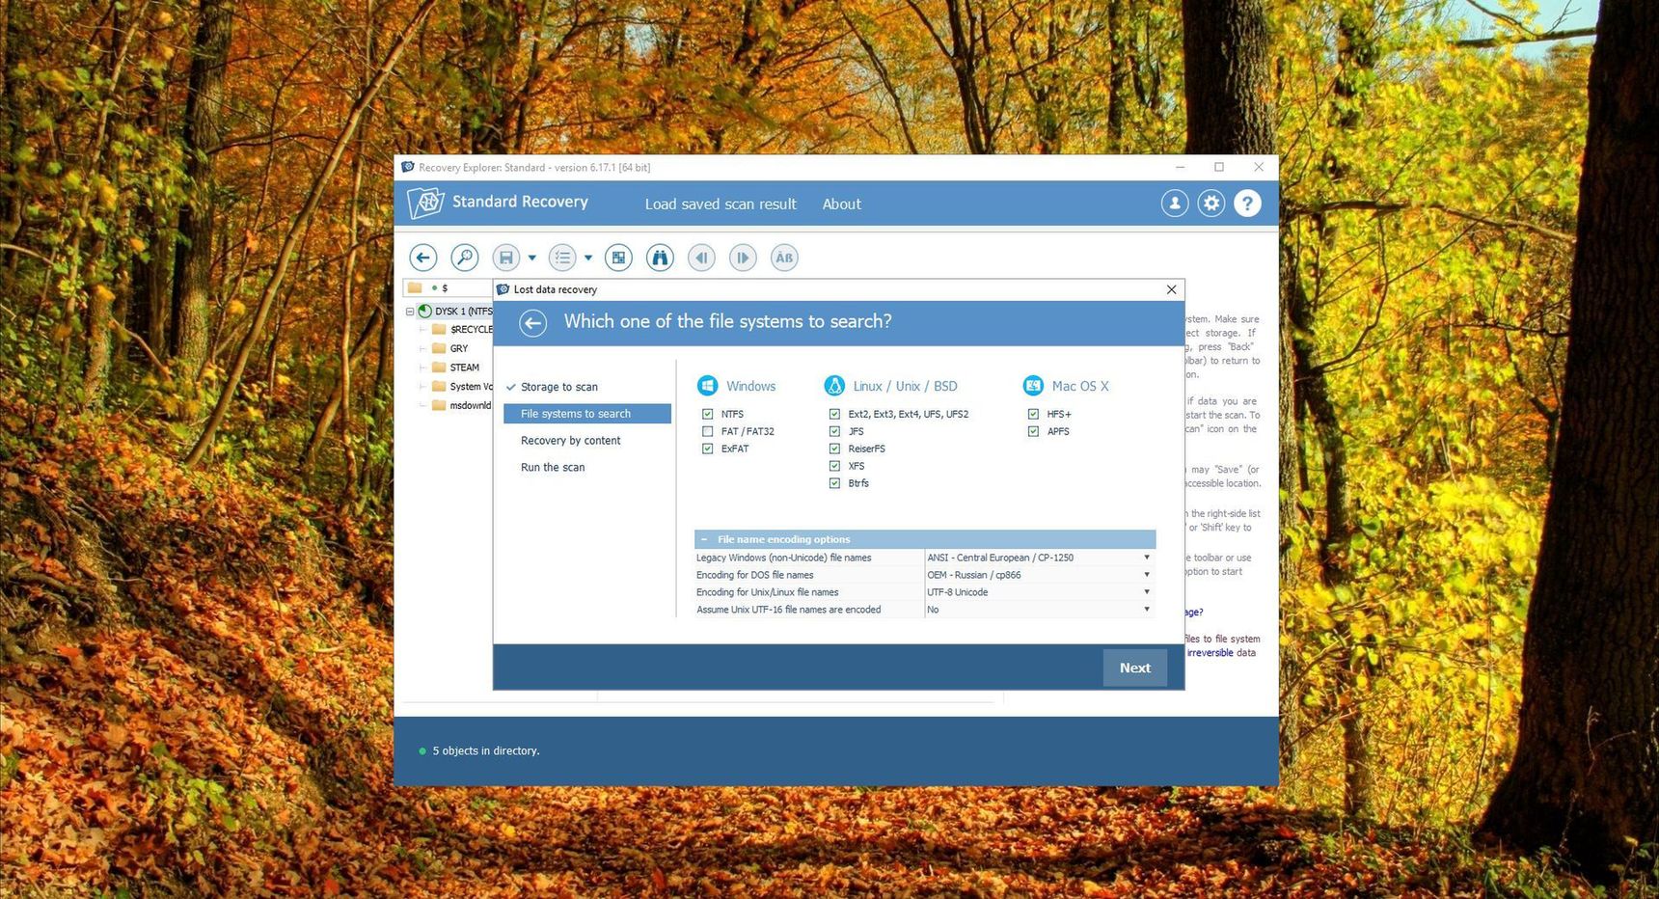Uncheck the NTFS checkbox
Image resolution: width=1659 pixels, height=899 pixels.
click(707, 414)
